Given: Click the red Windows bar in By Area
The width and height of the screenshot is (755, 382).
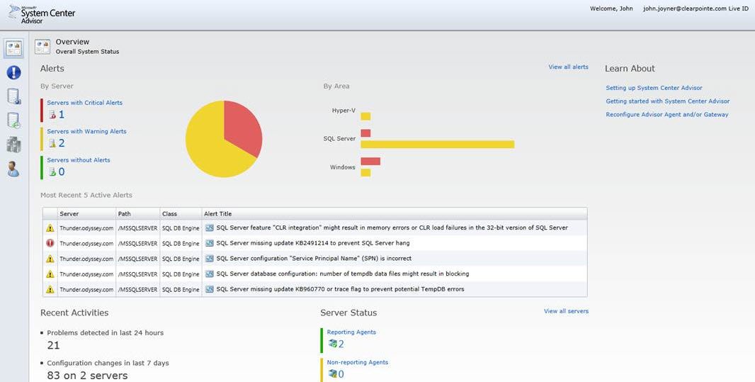Looking at the screenshot, I should 370,162.
